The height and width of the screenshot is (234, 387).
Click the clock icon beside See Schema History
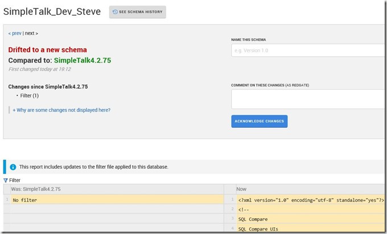(x=116, y=12)
